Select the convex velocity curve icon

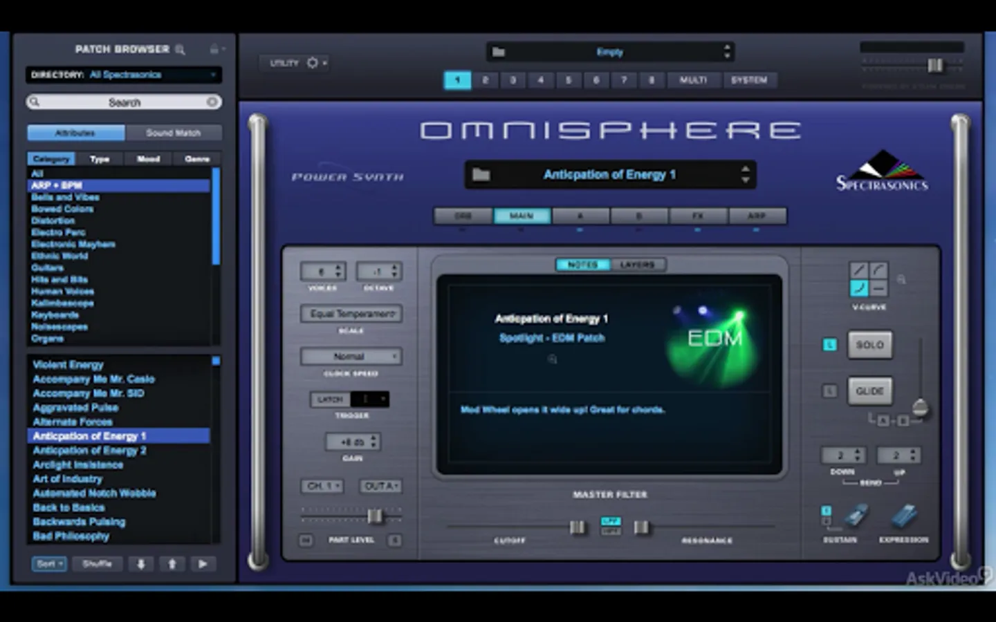click(878, 270)
